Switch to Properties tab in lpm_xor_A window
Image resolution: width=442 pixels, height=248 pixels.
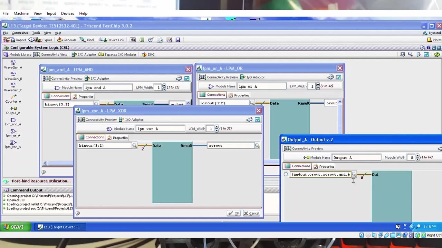click(117, 138)
